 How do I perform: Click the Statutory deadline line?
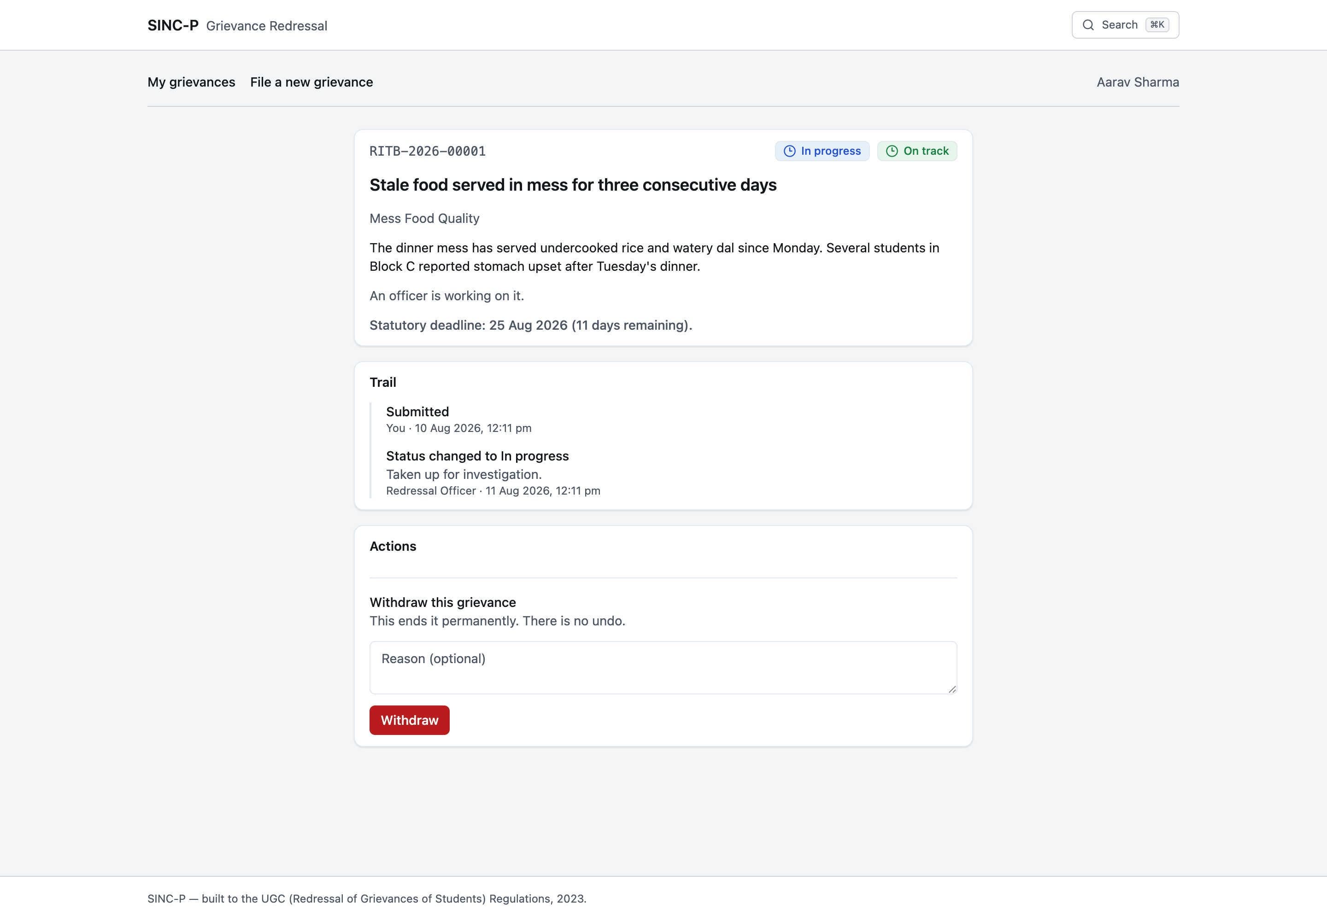click(531, 325)
